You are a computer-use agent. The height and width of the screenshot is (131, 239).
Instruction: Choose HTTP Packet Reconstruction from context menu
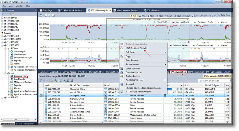138,91
